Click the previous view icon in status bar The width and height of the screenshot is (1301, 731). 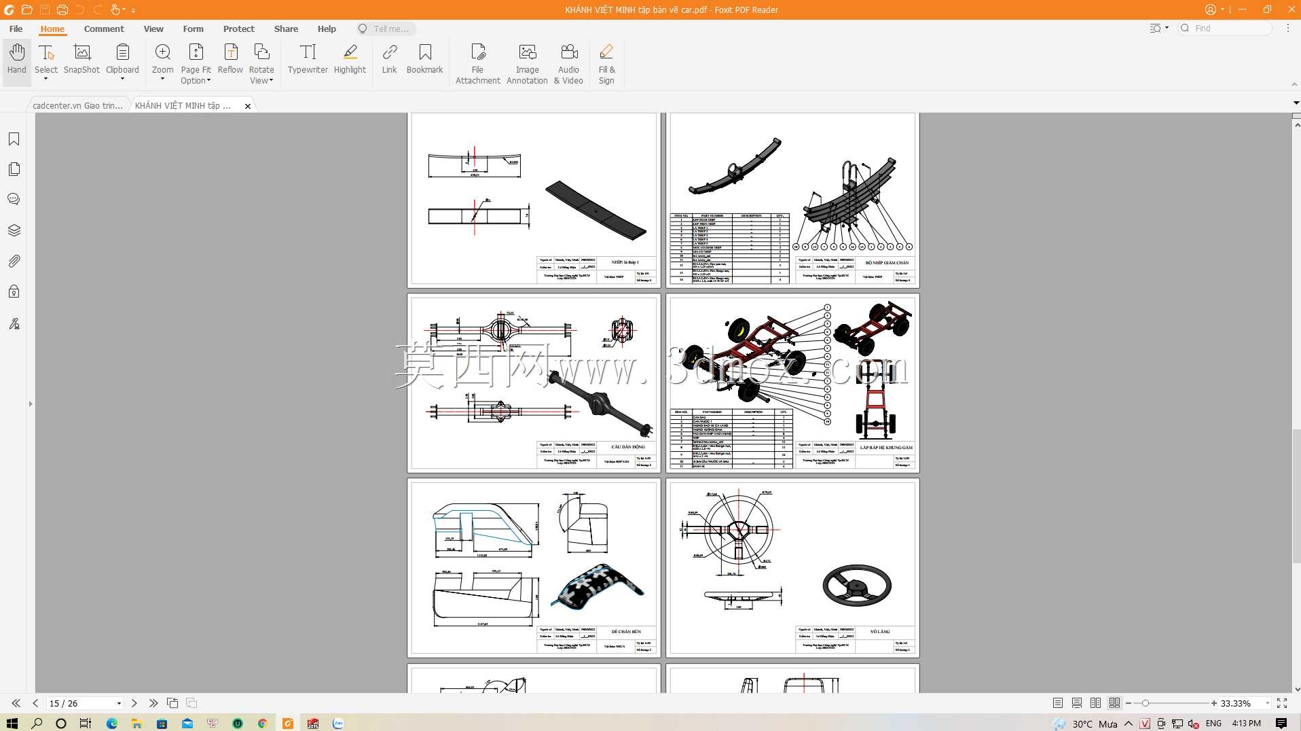tap(172, 703)
